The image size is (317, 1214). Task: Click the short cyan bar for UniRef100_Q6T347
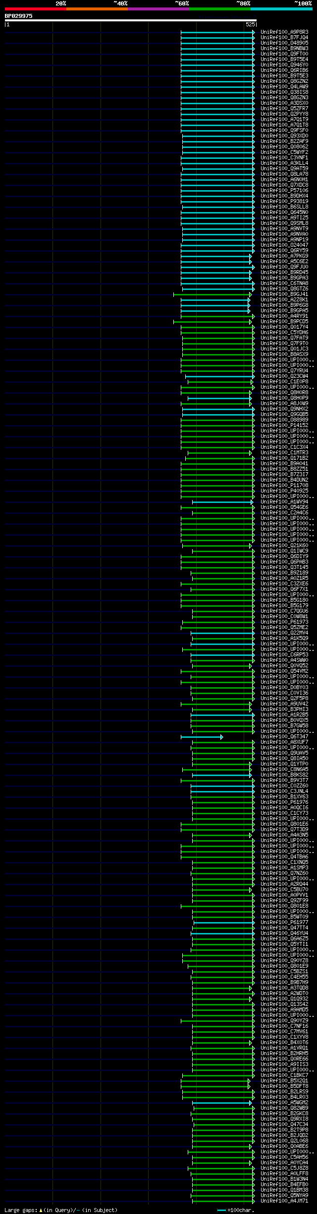pyautogui.click(x=202, y=737)
